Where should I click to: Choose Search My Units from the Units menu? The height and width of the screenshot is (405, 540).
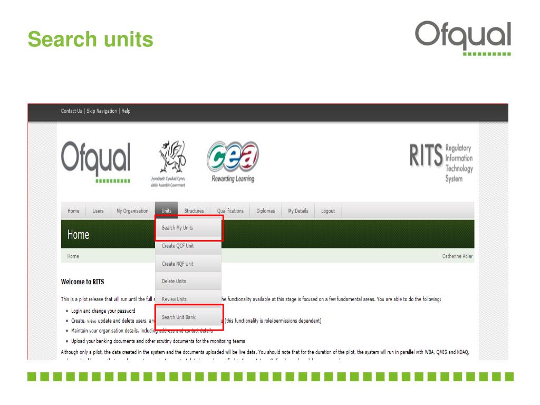[x=188, y=228]
